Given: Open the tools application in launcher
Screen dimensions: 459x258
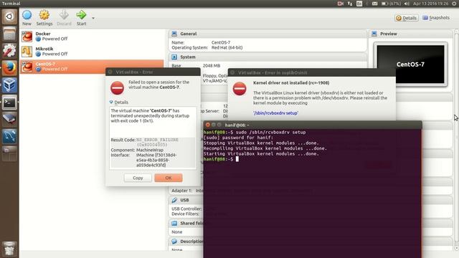Looking at the screenshot, I should pyautogui.click(x=9, y=51).
